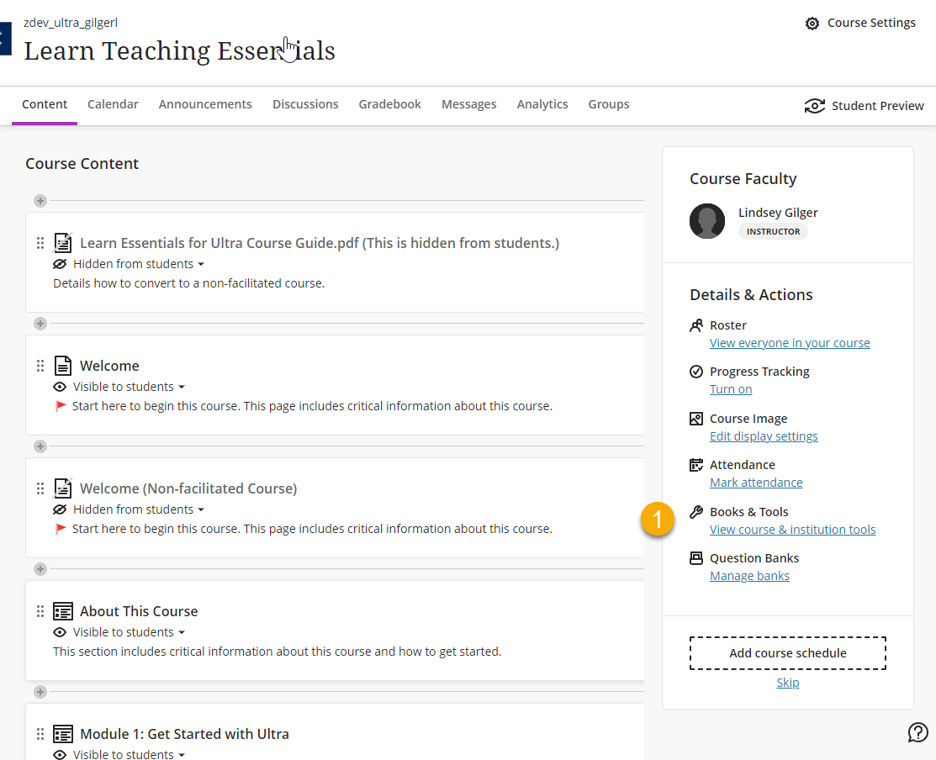Click the course ID zdev_ultra_gilgerl

(71, 23)
